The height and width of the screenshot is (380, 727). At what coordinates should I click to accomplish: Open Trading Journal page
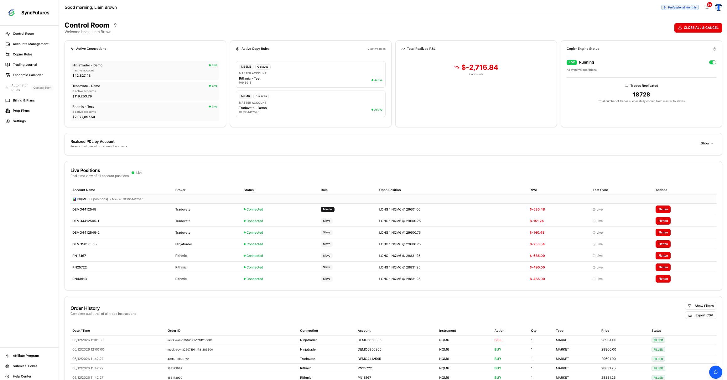tap(25, 65)
